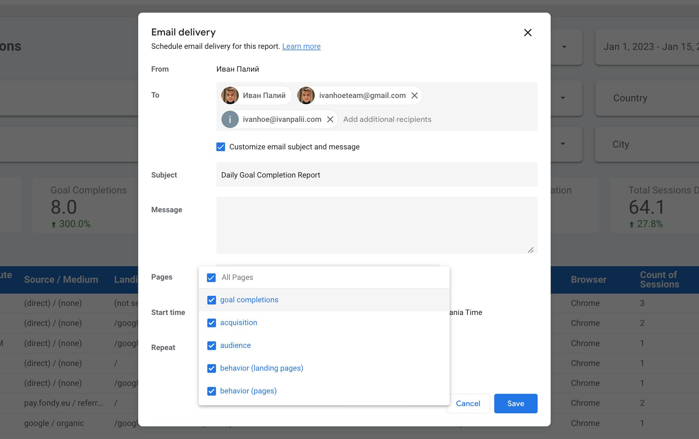Uncheck 'Customize email subject and message'
Image resolution: width=699 pixels, height=439 pixels.
click(x=220, y=146)
